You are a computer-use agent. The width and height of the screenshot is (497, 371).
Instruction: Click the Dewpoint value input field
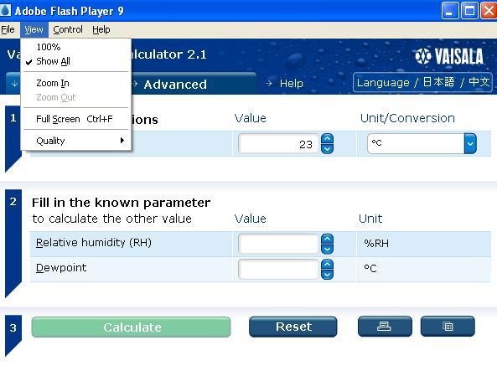(x=278, y=270)
